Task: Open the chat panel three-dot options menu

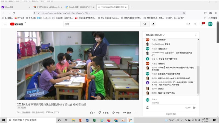Action: [195, 35]
